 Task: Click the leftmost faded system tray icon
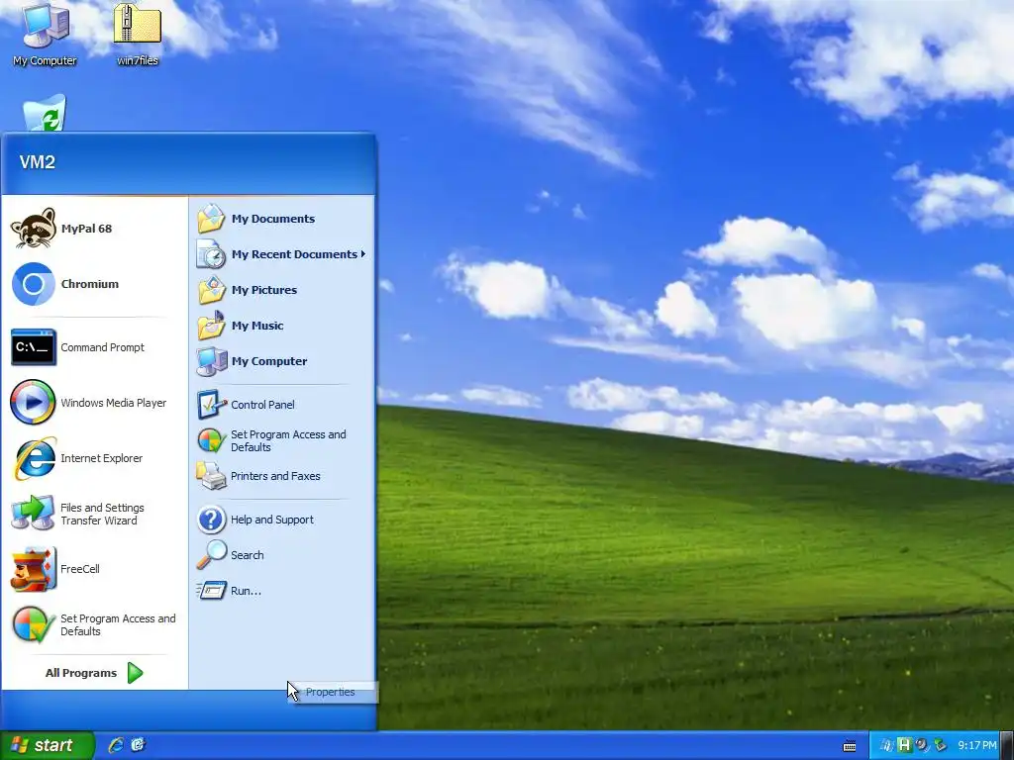[886, 745]
